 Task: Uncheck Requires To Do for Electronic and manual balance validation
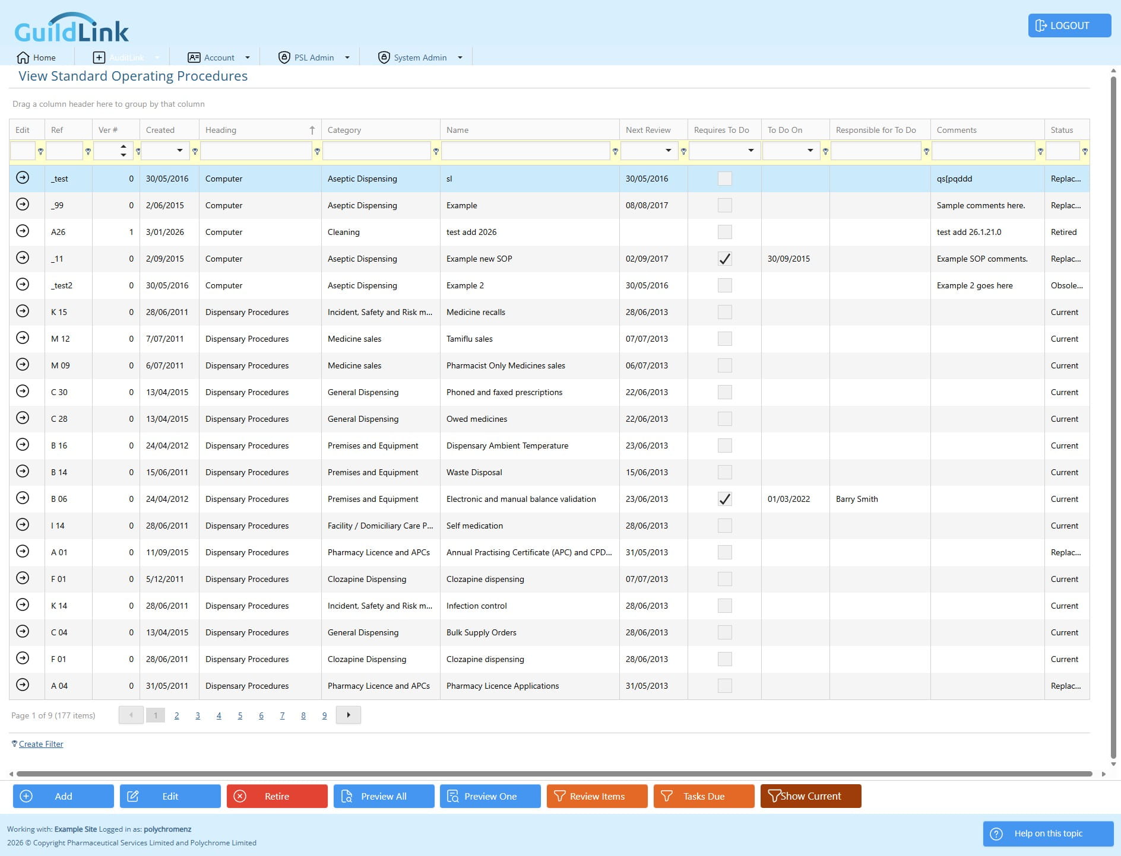(724, 499)
